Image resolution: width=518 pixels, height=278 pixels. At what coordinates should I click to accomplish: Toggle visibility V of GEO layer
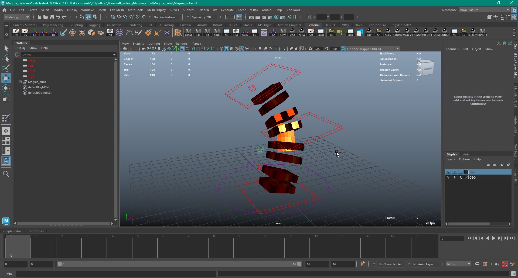(448, 178)
